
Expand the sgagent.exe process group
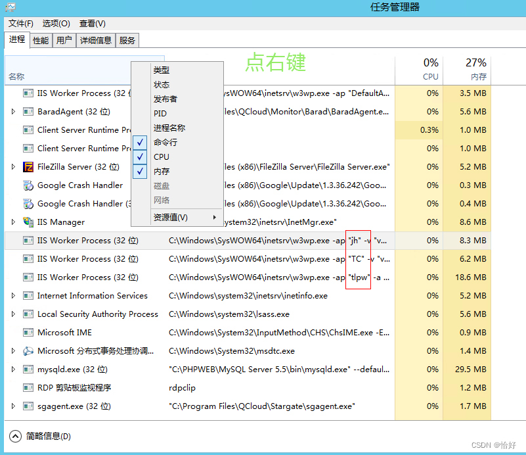[x=13, y=406]
